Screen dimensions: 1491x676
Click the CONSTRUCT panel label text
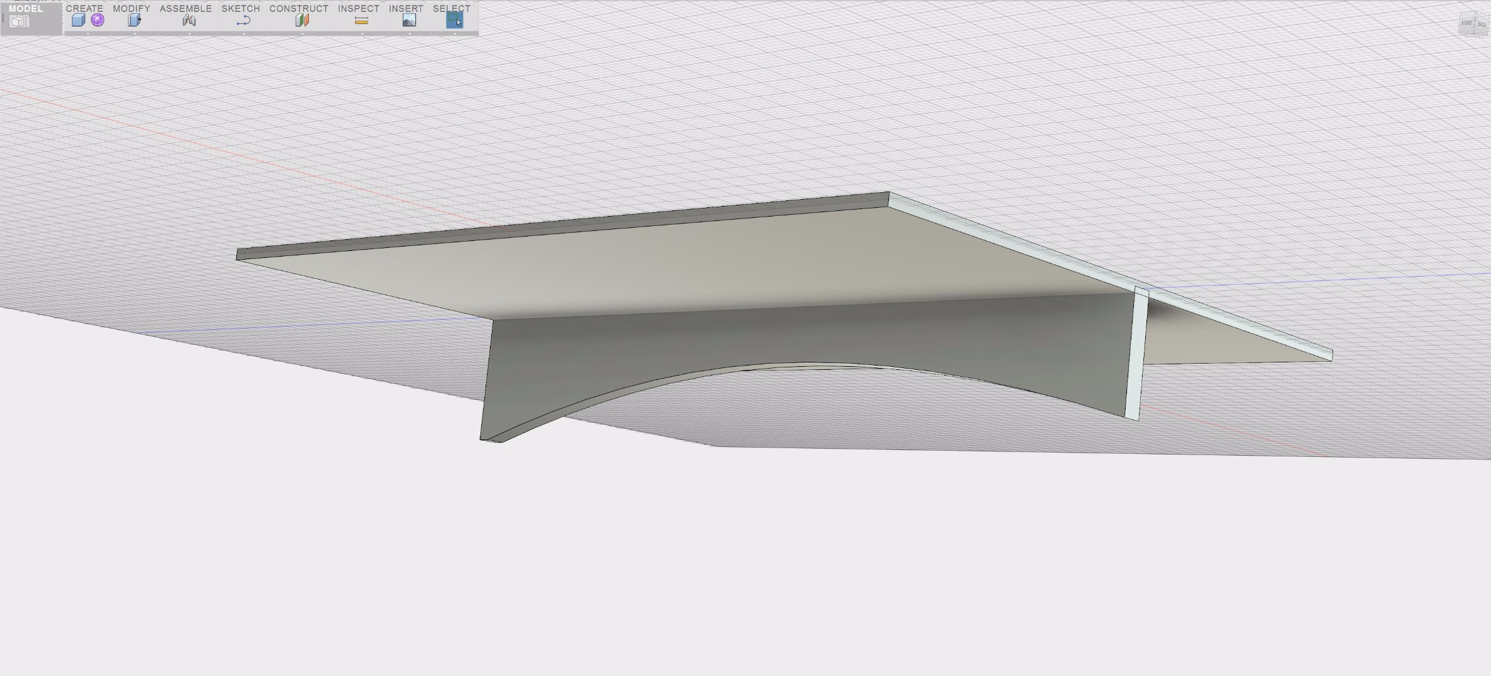click(x=299, y=8)
